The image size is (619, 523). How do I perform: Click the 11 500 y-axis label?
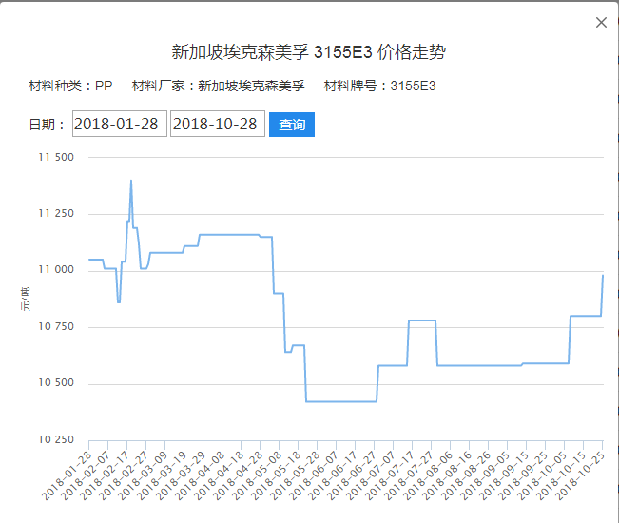(x=56, y=157)
